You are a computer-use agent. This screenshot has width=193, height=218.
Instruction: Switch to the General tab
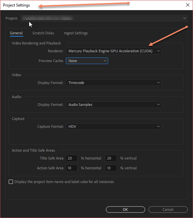click(x=16, y=33)
